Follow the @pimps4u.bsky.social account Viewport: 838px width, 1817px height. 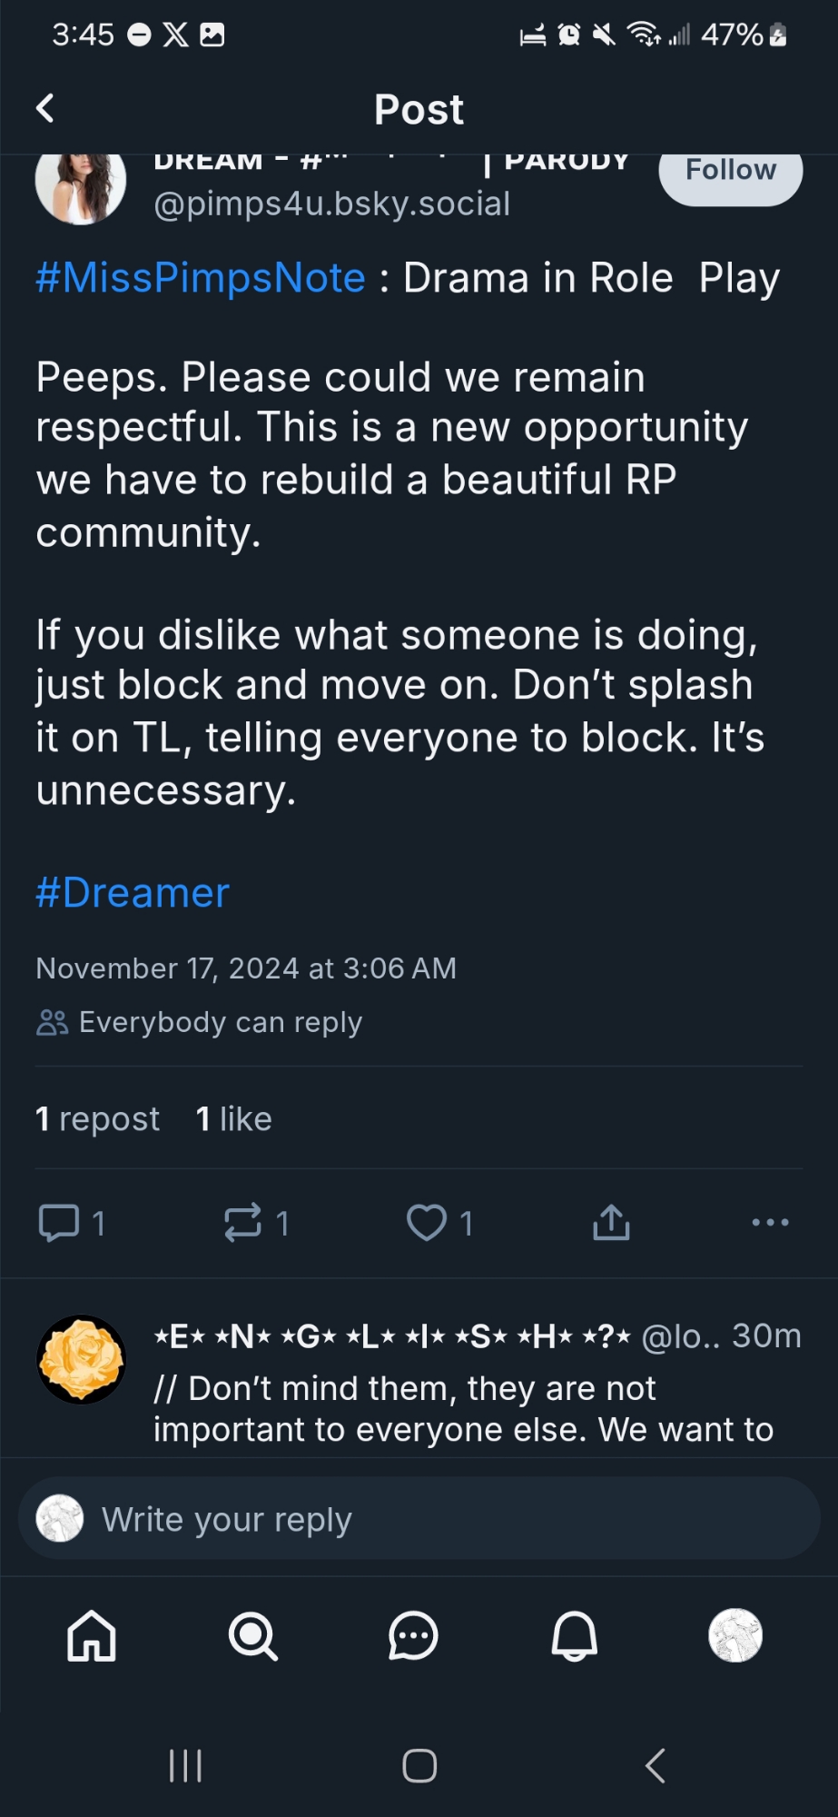tap(730, 173)
